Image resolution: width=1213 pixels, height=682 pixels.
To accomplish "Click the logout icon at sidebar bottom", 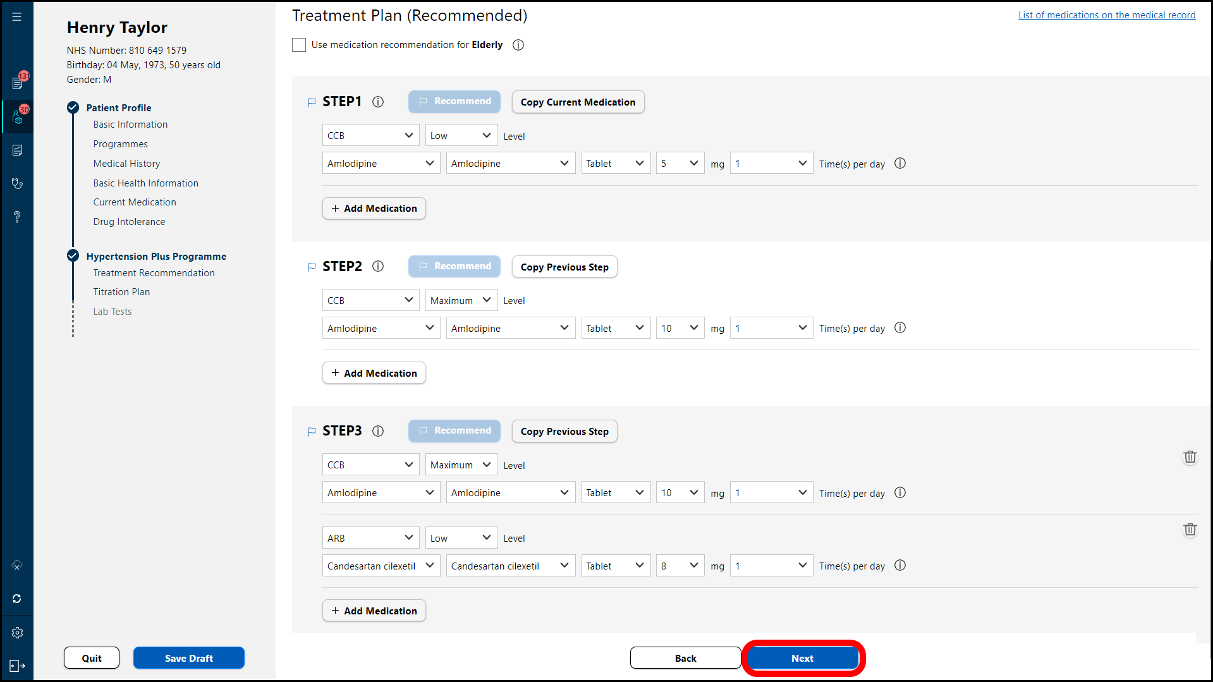I will pos(17,666).
